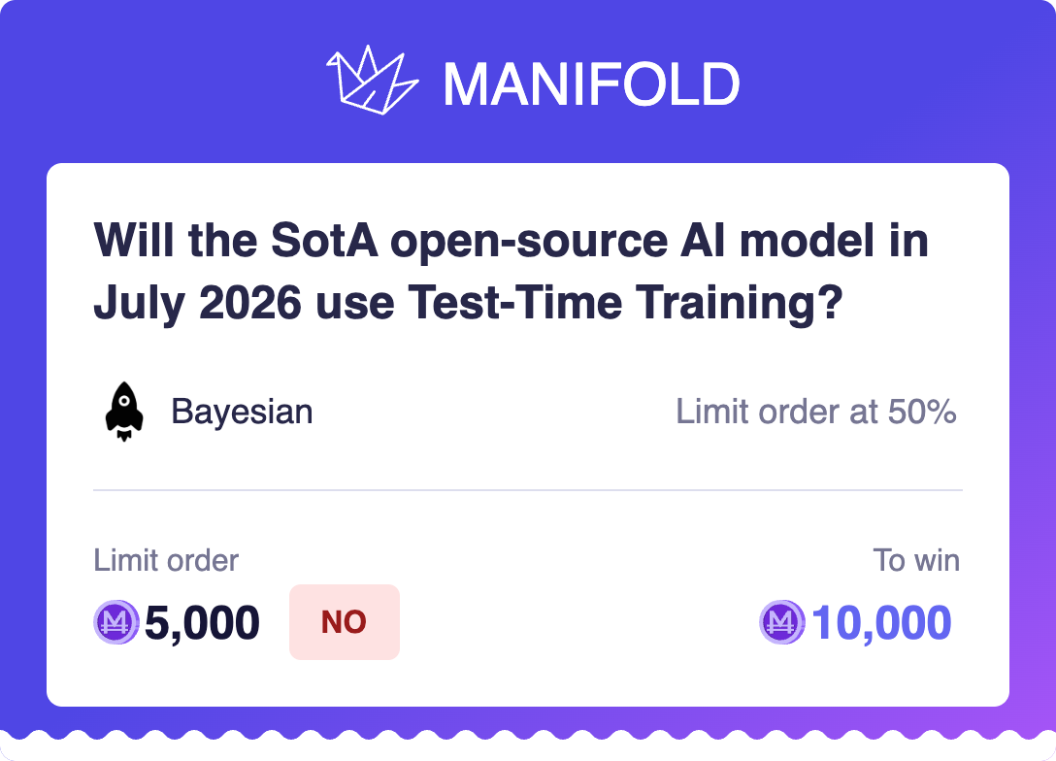Click the market question title
The width and height of the screenshot is (1056, 761).
tap(511, 271)
